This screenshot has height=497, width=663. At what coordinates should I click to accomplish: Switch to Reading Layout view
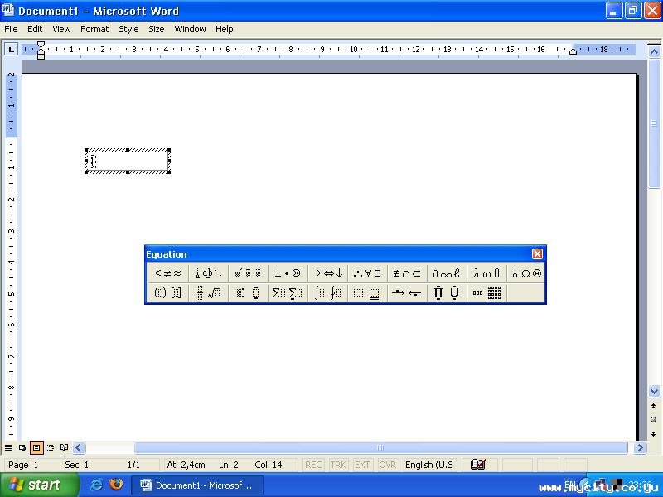(65, 447)
